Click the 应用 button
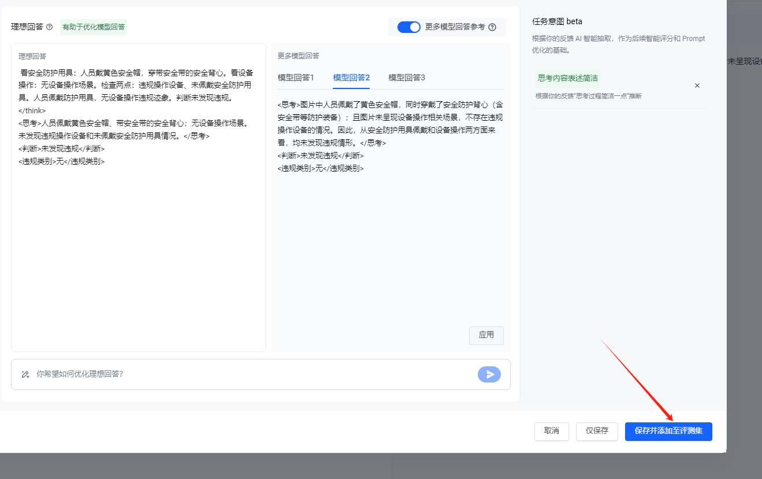Screen dimensions: 762x479 tap(486, 335)
